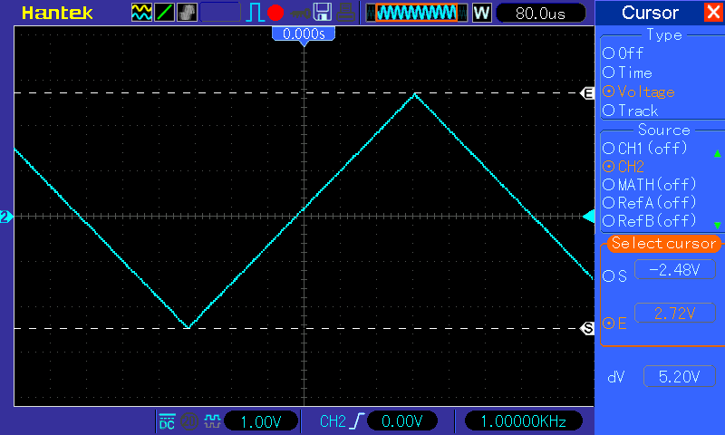Click the bandwidth limit 20 icon
Screen dimensions: 725x435
[x=188, y=421]
